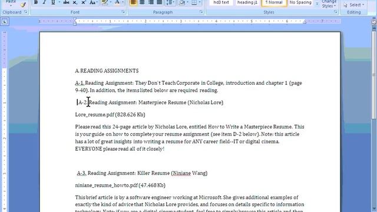Viewport: 377px width, 212px height.
Task: Click misspelled word 'Niniane'
Action: (182, 173)
